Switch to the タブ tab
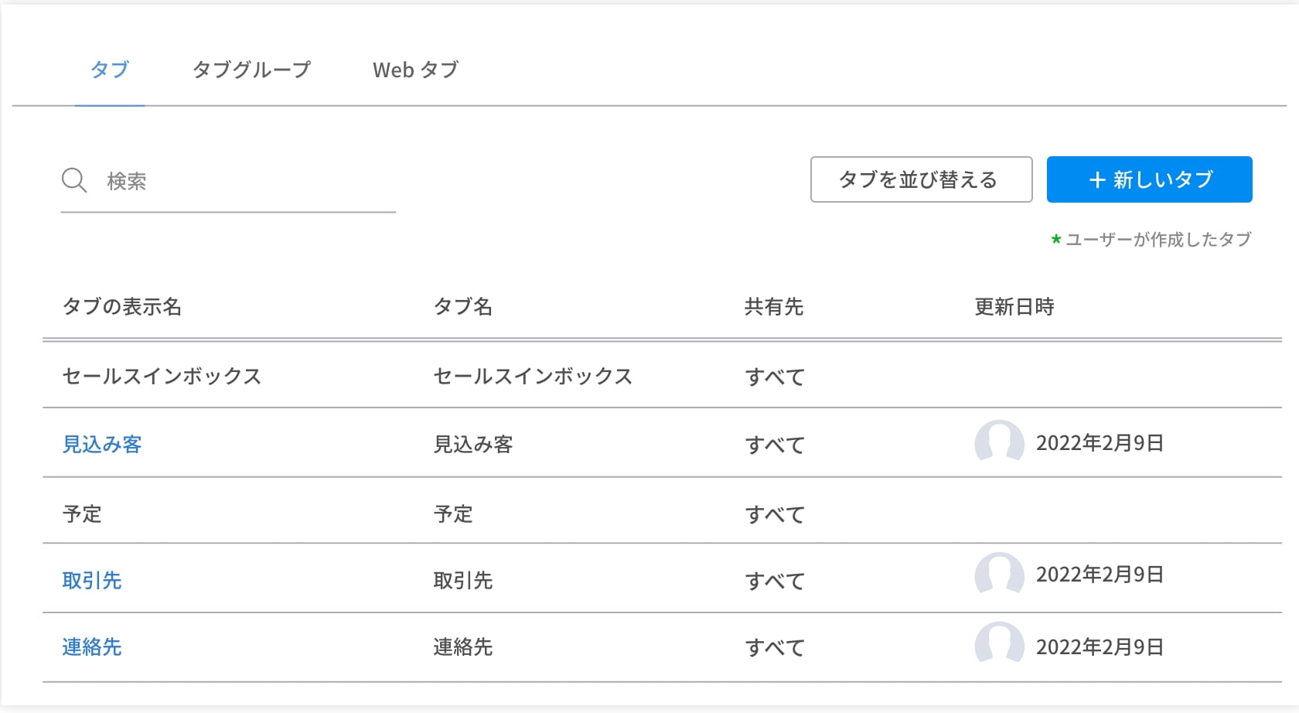The image size is (1299, 713). pyautogui.click(x=109, y=70)
